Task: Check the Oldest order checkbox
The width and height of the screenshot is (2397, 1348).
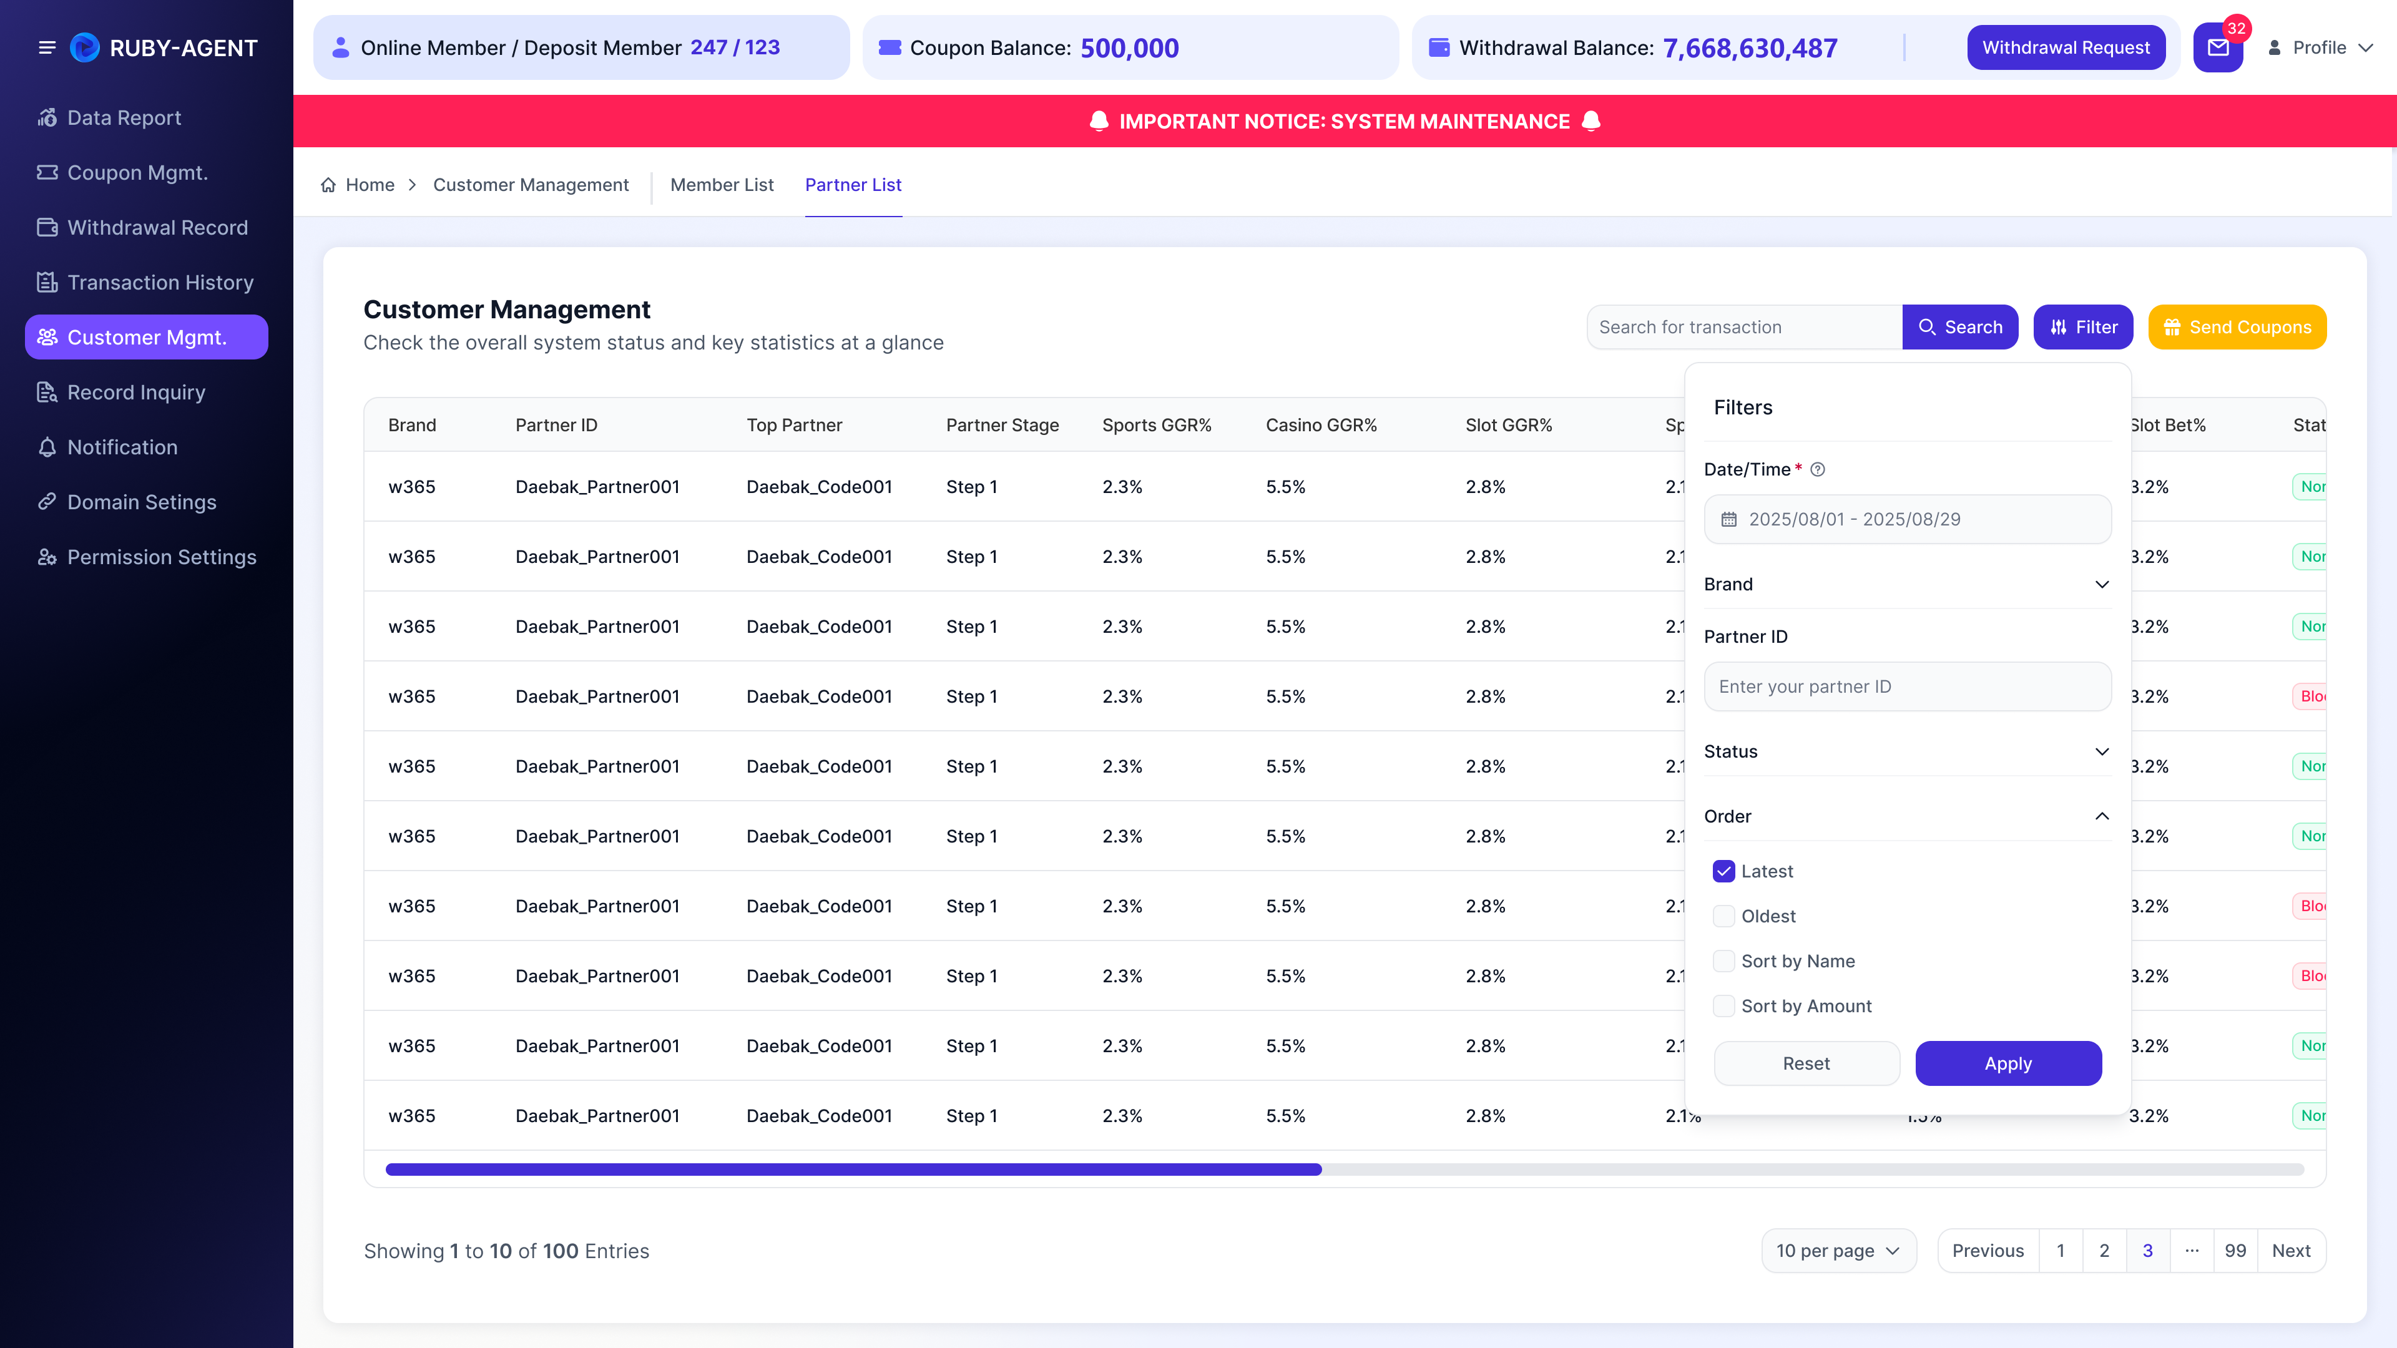Action: click(x=1723, y=916)
